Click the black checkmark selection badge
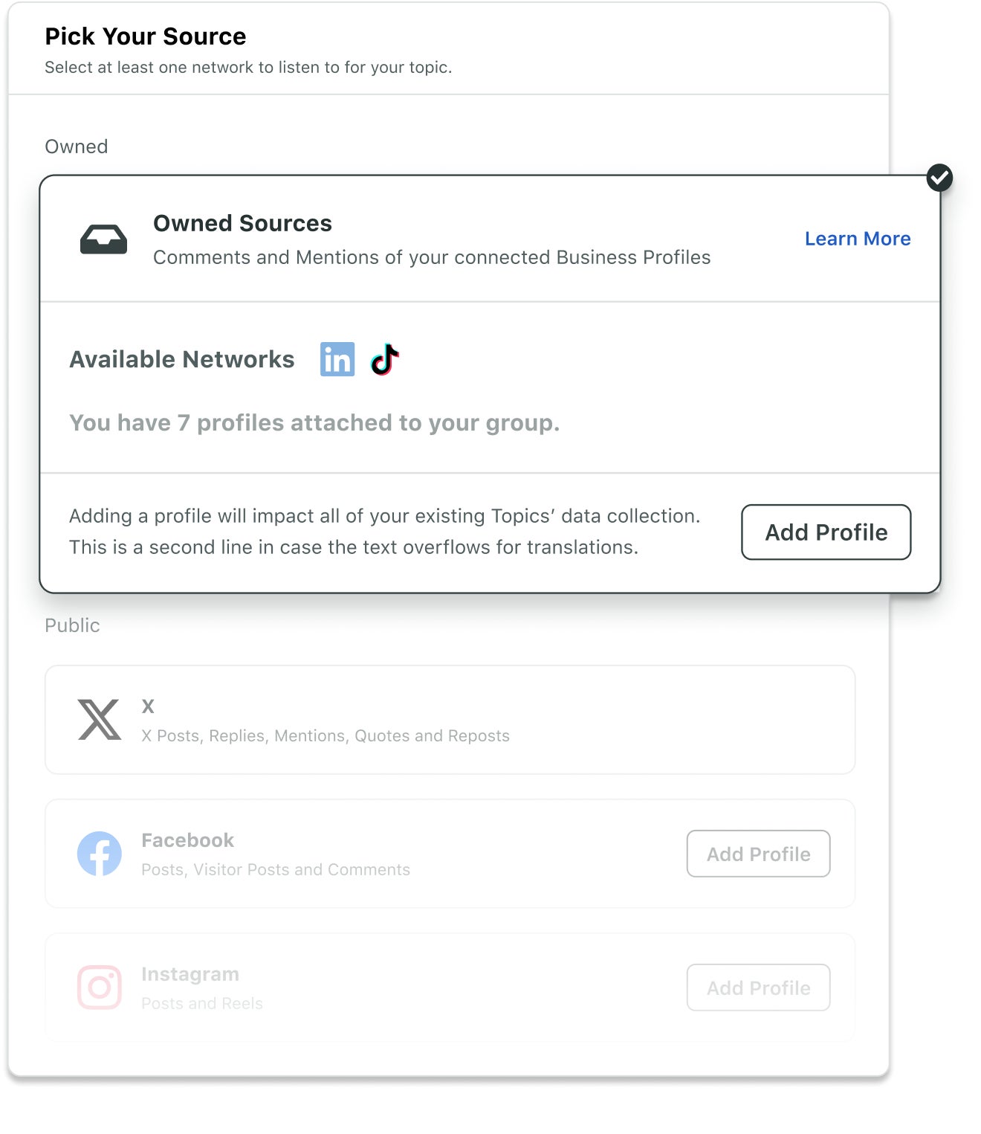This screenshot has width=981, height=1134. (x=939, y=177)
